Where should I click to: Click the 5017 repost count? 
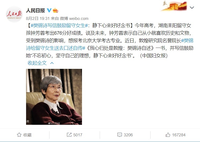point(78,135)
